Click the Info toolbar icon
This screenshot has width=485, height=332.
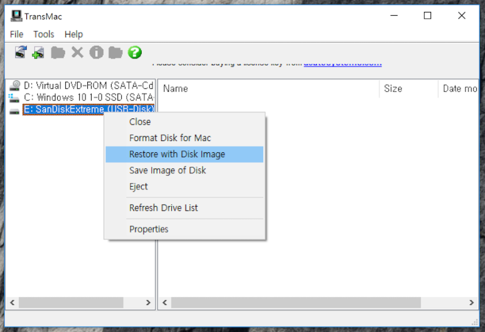click(x=97, y=52)
